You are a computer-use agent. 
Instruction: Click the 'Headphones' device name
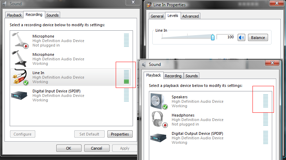[x=183, y=115]
